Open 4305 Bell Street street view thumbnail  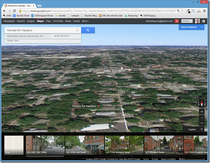point(85,145)
